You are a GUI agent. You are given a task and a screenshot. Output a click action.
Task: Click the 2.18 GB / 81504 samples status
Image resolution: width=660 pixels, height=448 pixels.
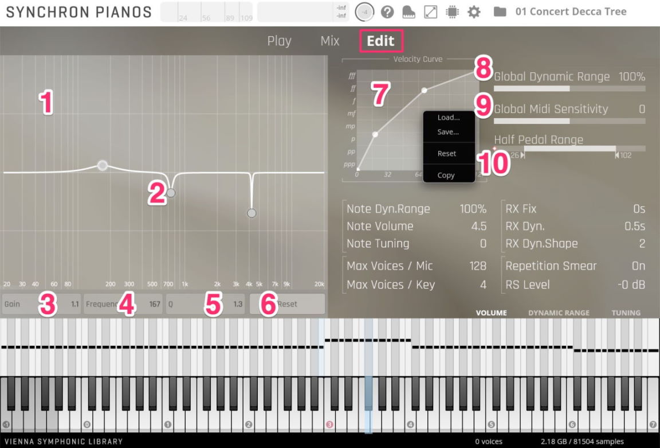tap(582, 442)
